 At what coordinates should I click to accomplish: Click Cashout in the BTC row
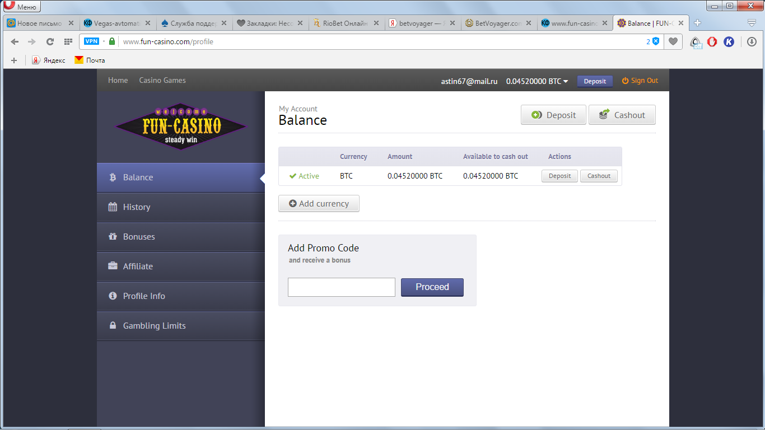click(599, 176)
